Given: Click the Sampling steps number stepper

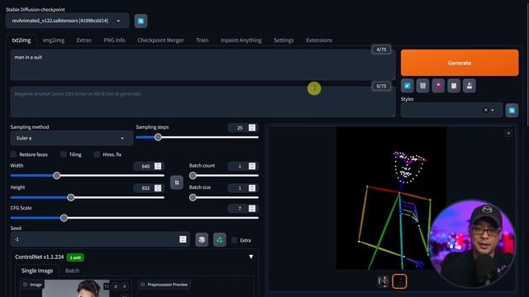Looking at the screenshot, I should [252, 128].
